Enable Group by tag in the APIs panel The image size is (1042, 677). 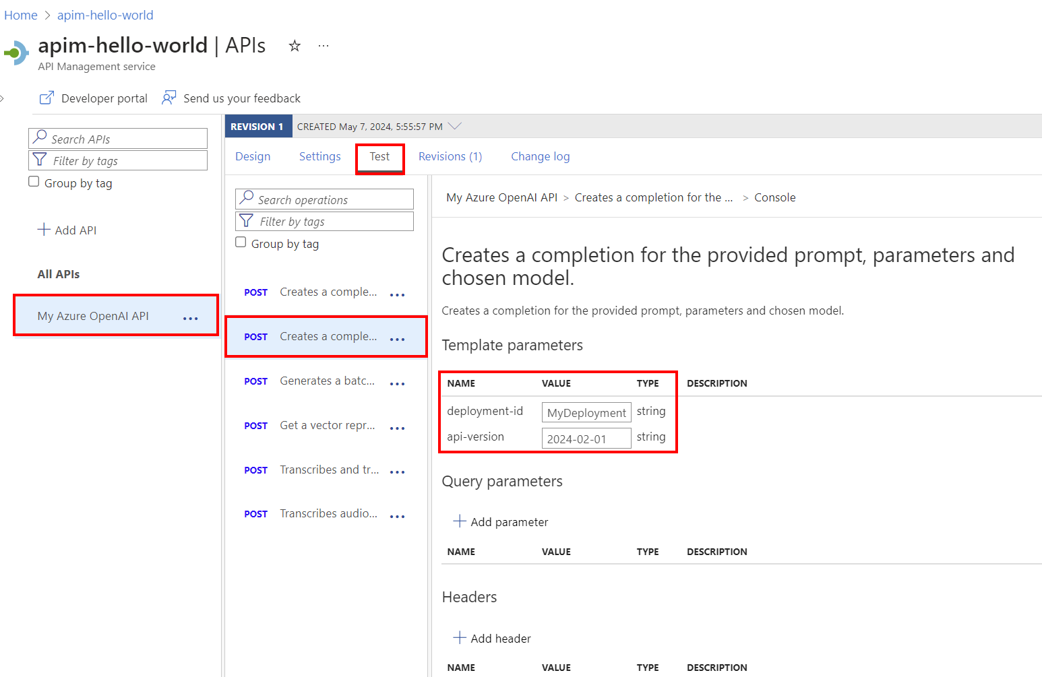pyautogui.click(x=34, y=181)
